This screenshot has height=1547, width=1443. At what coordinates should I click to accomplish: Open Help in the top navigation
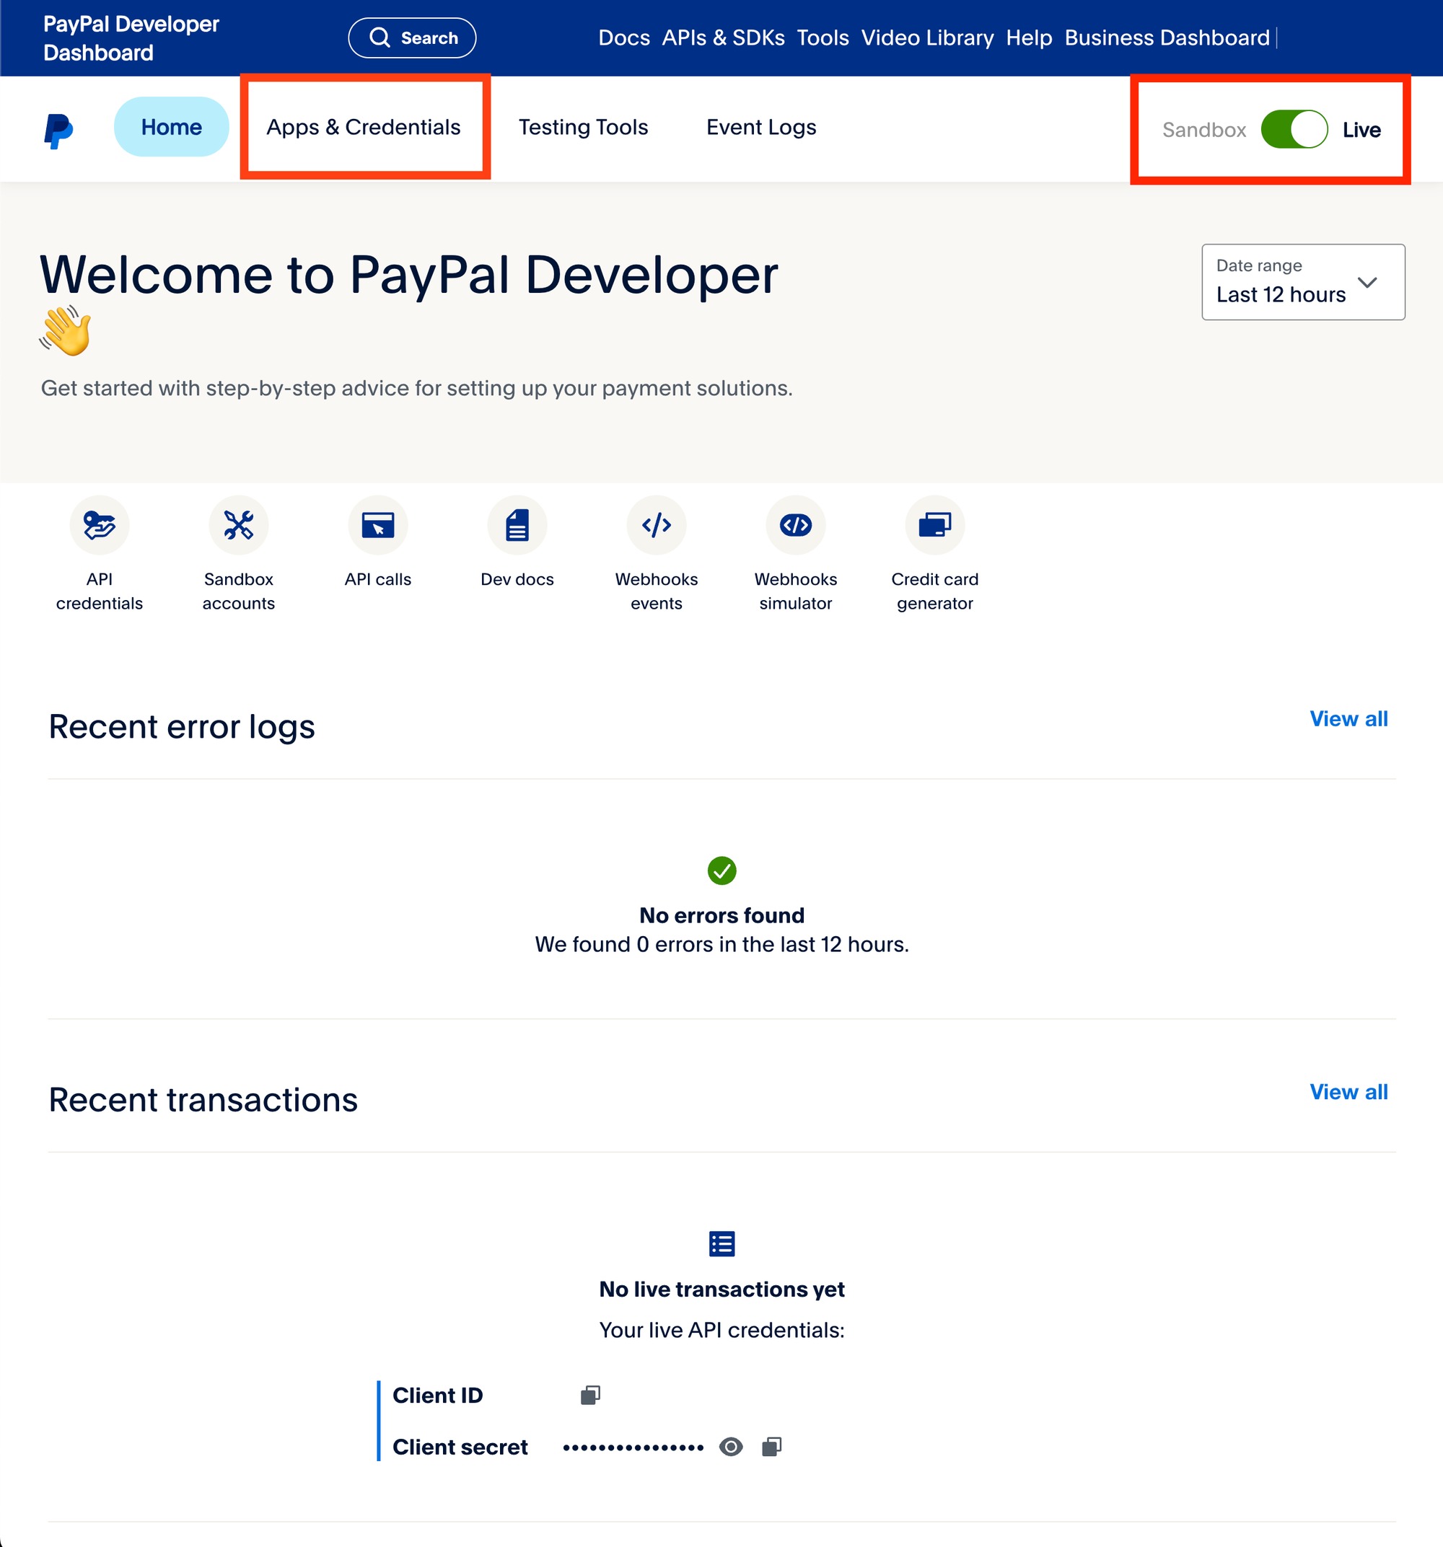(1029, 38)
